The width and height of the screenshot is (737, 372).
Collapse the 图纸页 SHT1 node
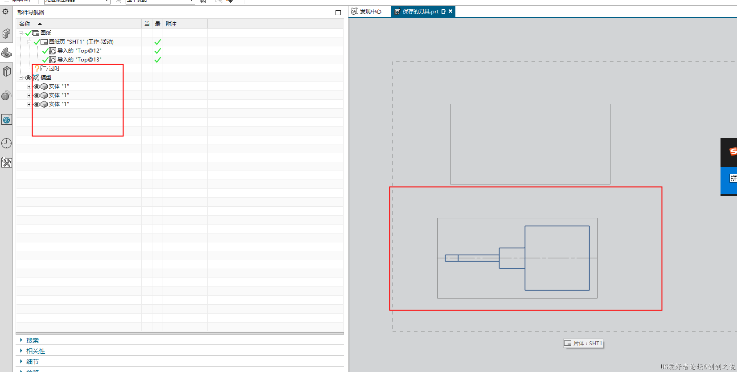pyautogui.click(x=29, y=42)
